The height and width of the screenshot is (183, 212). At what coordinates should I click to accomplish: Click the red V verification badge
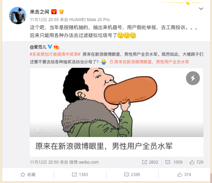(x=54, y=12)
